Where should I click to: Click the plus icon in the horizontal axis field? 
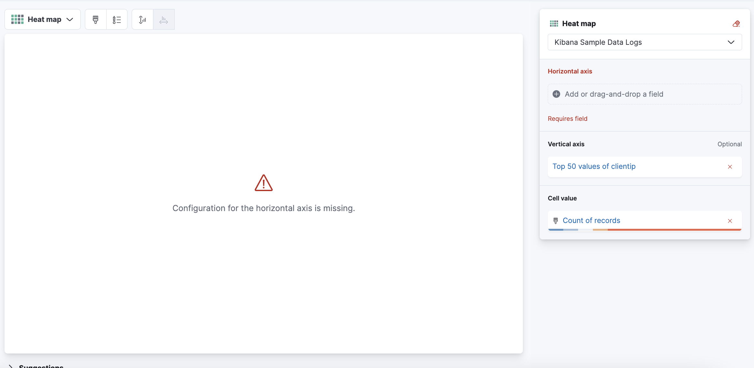[556, 94]
